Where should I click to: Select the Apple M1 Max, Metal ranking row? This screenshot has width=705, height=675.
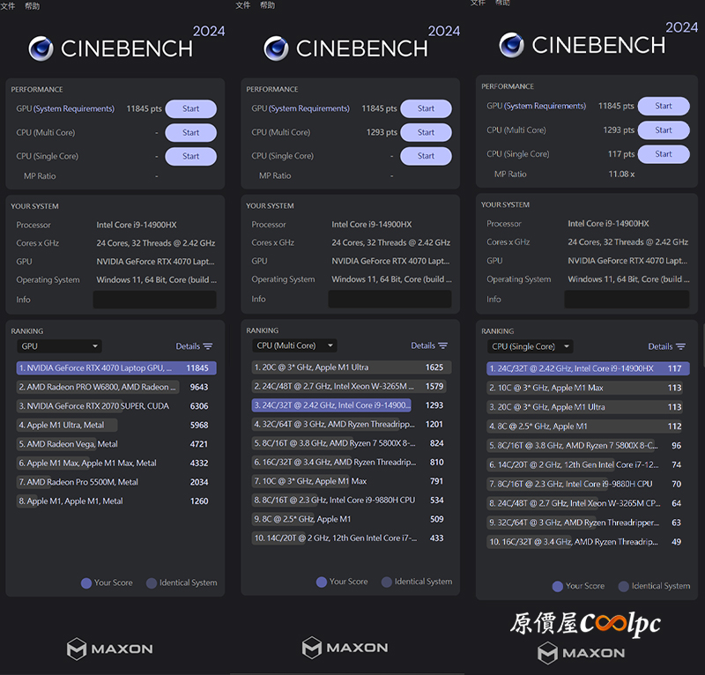(116, 464)
